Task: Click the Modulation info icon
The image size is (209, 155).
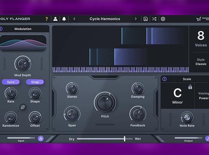Action: click(x=1, y=29)
